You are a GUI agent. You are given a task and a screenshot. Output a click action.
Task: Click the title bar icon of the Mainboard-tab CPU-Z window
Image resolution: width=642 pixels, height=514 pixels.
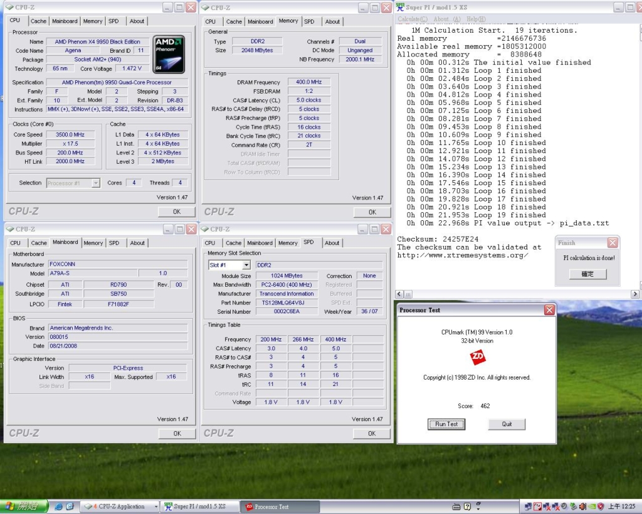[x=10, y=228]
